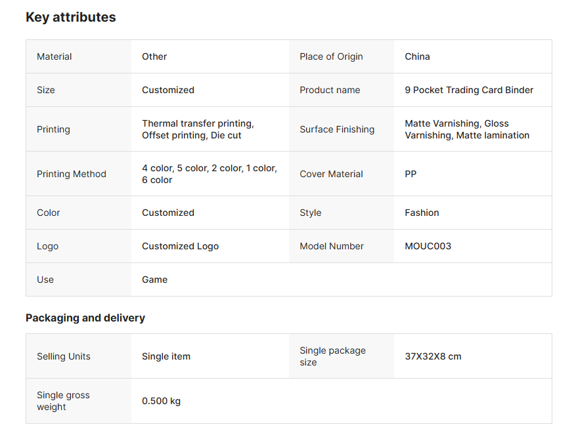Click the Place of Origin label
Image resolution: width=576 pixels, height=435 pixels.
pyautogui.click(x=331, y=56)
